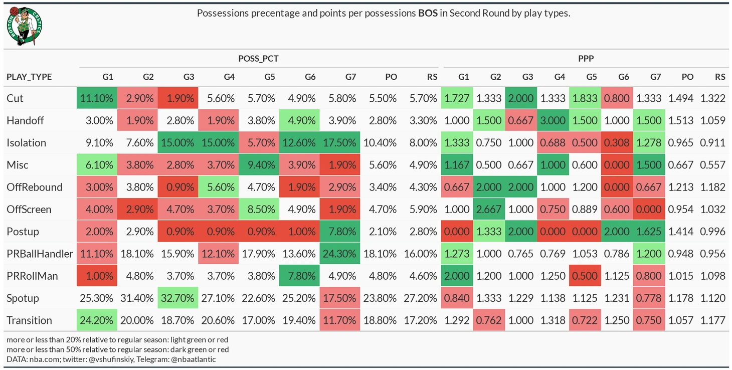Select the light green 24.20% Transition cell
The width and height of the screenshot is (732, 370).
pyautogui.click(x=97, y=320)
